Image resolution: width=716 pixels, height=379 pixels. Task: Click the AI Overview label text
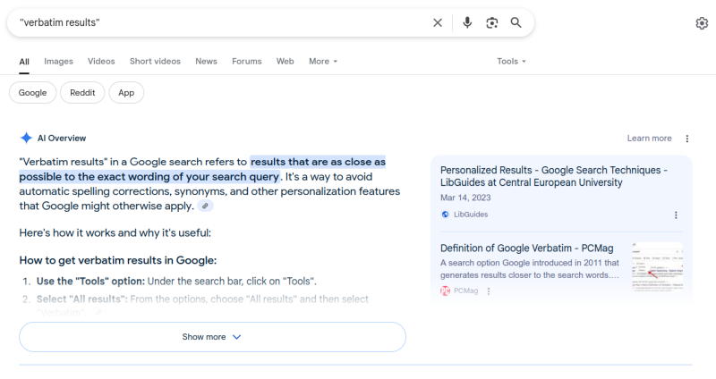62,139
